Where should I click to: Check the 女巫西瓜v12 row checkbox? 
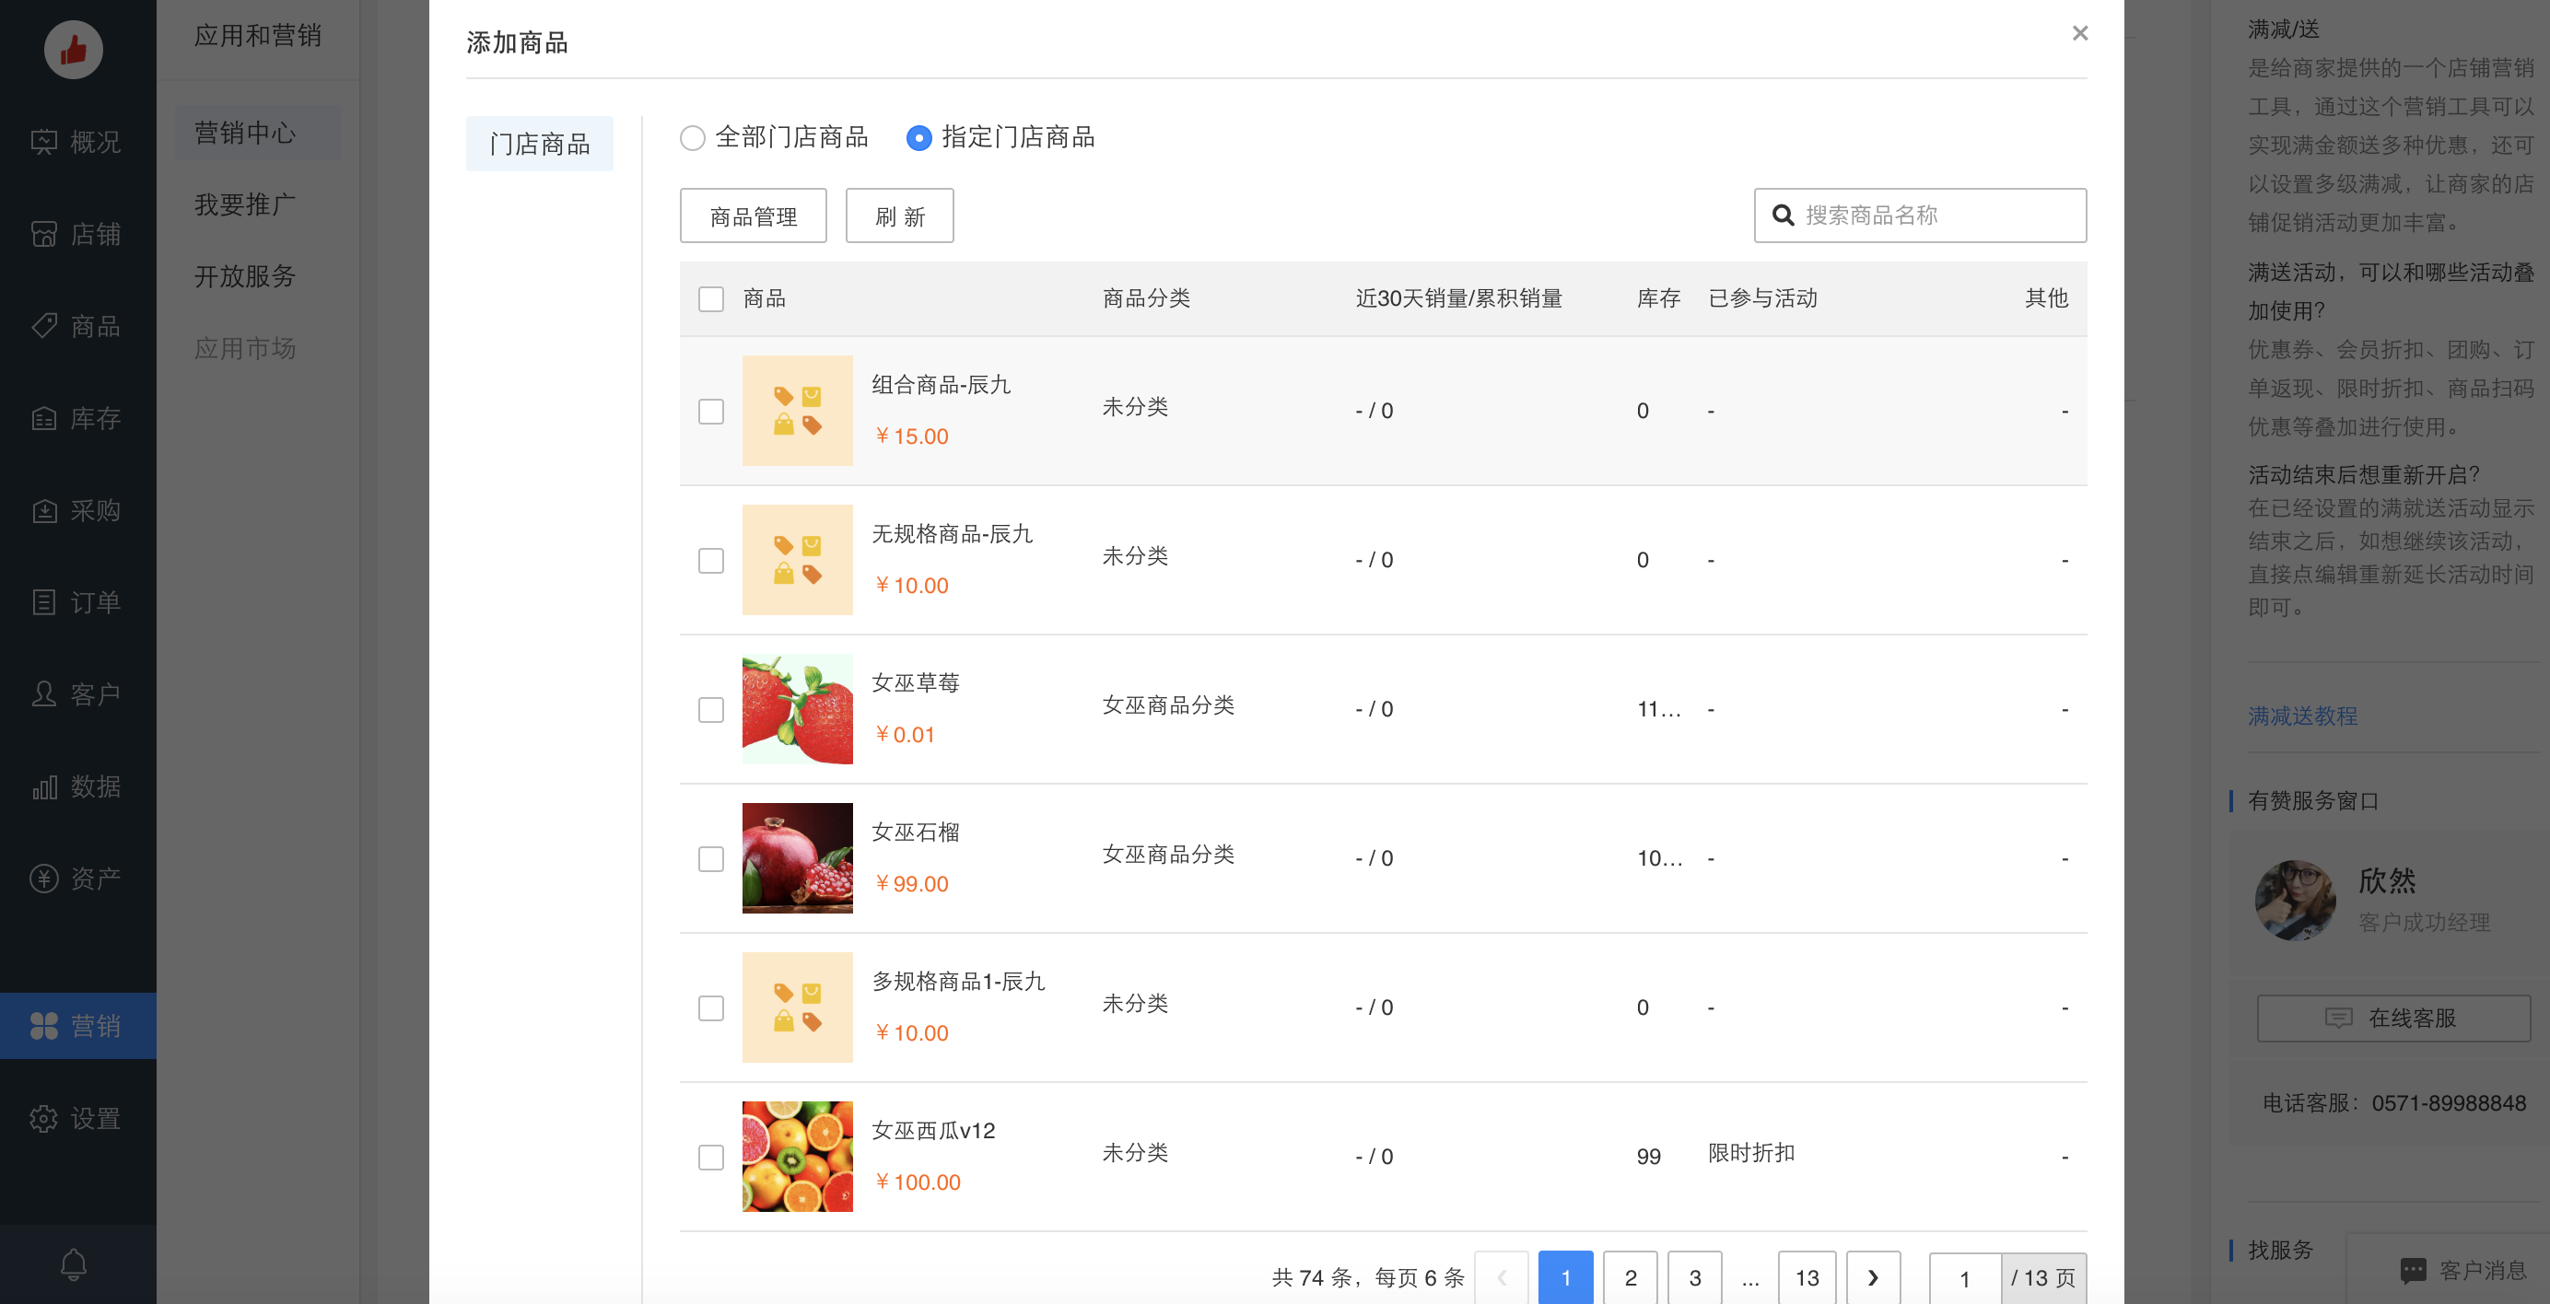click(x=711, y=1157)
